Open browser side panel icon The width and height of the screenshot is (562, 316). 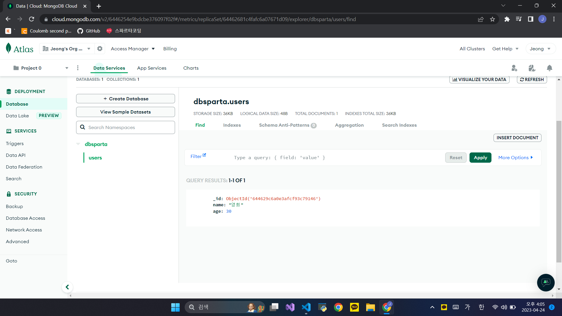tap(530, 19)
